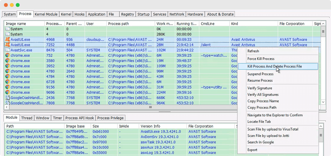This screenshot has height=156, width=331.
Task: Select Kill Process And Delete Process File
Action: coord(274,66)
